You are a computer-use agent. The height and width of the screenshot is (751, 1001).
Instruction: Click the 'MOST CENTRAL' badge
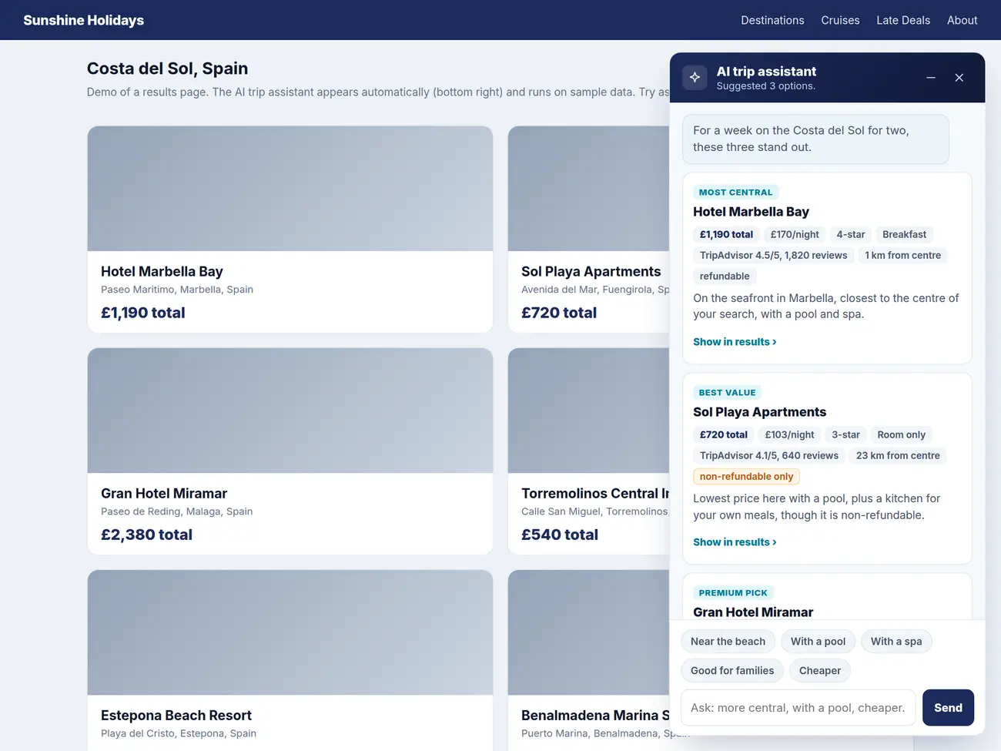[735, 193]
